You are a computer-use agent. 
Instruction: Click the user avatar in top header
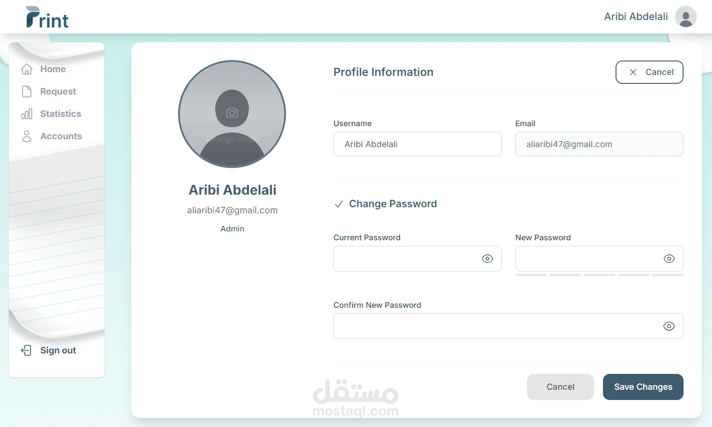[x=685, y=17]
